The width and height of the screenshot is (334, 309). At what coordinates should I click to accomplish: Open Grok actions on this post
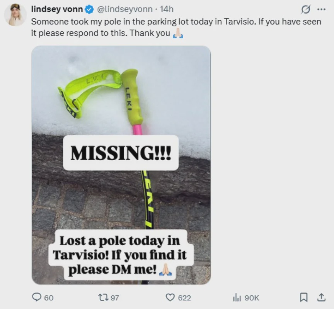[x=306, y=8]
